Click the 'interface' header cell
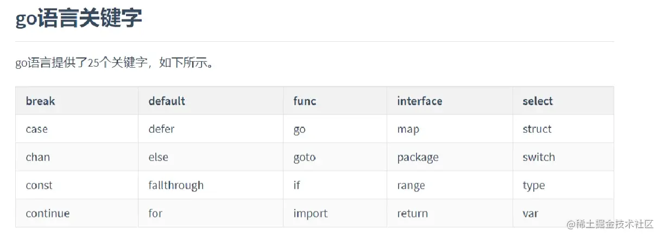Image resolution: width=662 pixels, height=238 pixels. pyautogui.click(x=419, y=101)
